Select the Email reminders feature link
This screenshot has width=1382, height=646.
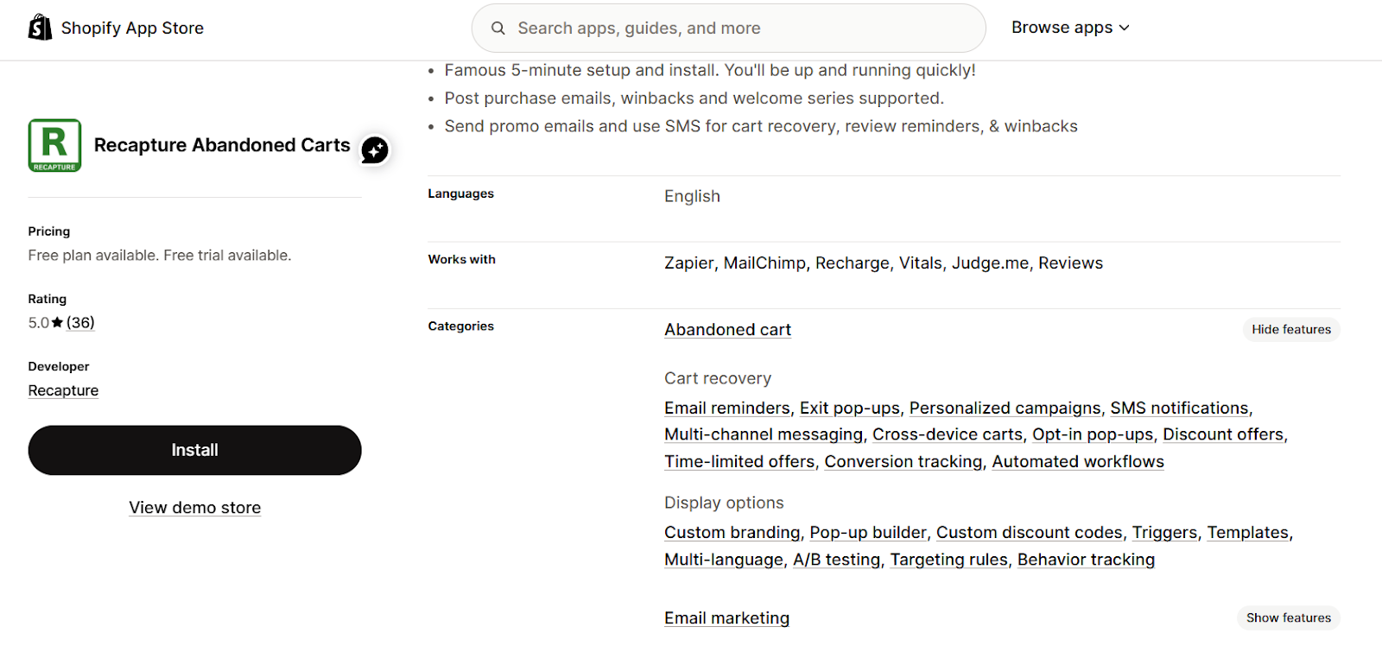click(727, 408)
